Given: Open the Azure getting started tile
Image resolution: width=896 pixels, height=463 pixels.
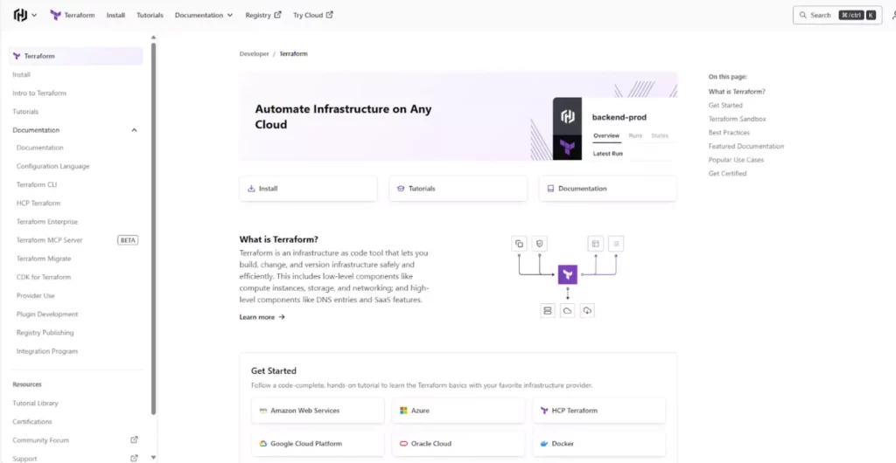Looking at the screenshot, I should tap(458, 411).
